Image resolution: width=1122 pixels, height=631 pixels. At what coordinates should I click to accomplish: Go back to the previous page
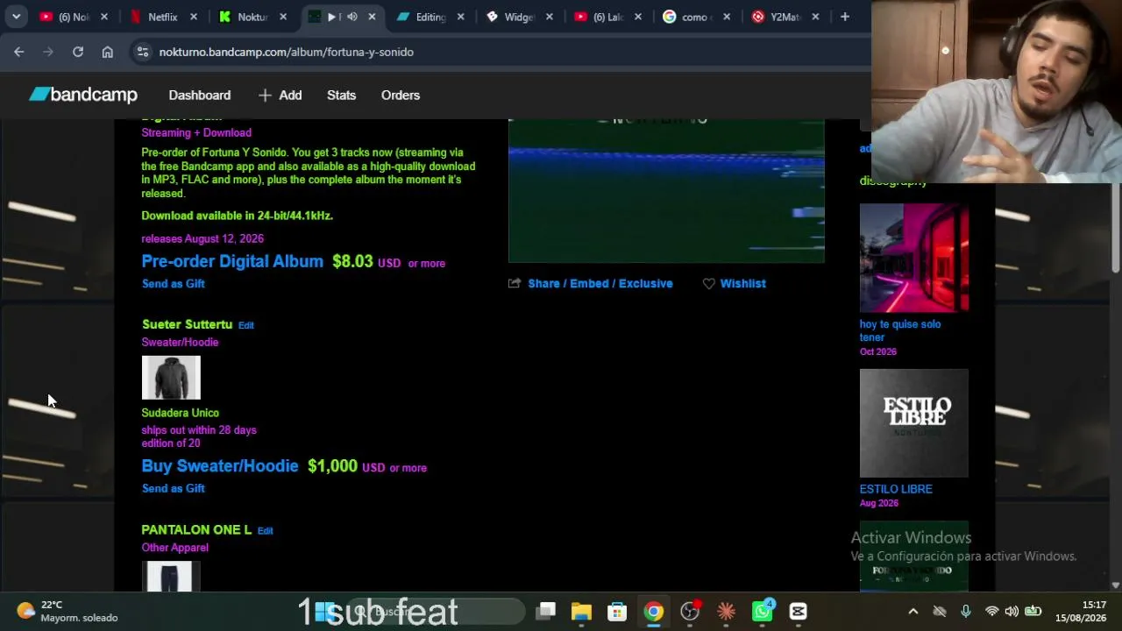pos(18,52)
